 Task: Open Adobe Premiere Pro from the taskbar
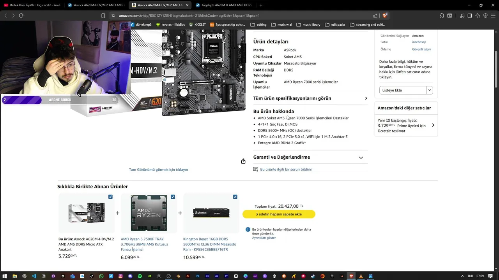click(x=226, y=276)
